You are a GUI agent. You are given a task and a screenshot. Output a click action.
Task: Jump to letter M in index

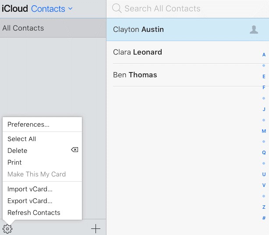pos(264,131)
